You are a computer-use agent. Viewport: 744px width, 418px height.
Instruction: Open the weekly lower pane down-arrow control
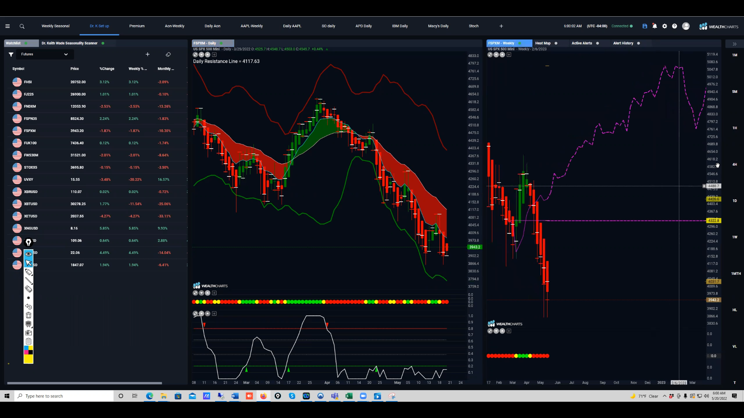tap(496, 331)
